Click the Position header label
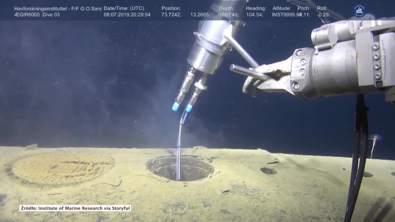Image resolution: width=395 pixels, height=222 pixels. [x=171, y=8]
